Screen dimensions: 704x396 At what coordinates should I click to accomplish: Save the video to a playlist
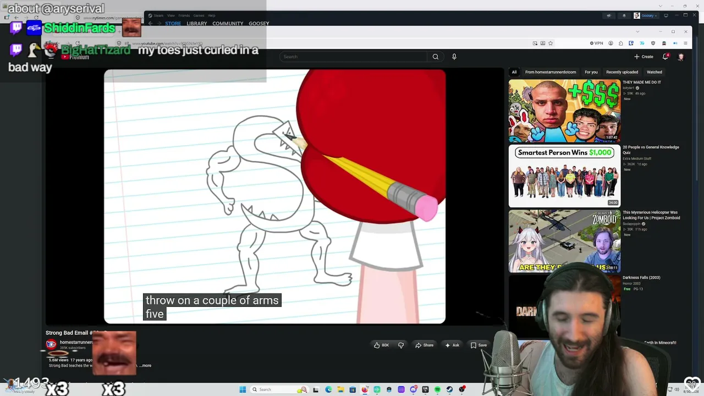(x=479, y=345)
